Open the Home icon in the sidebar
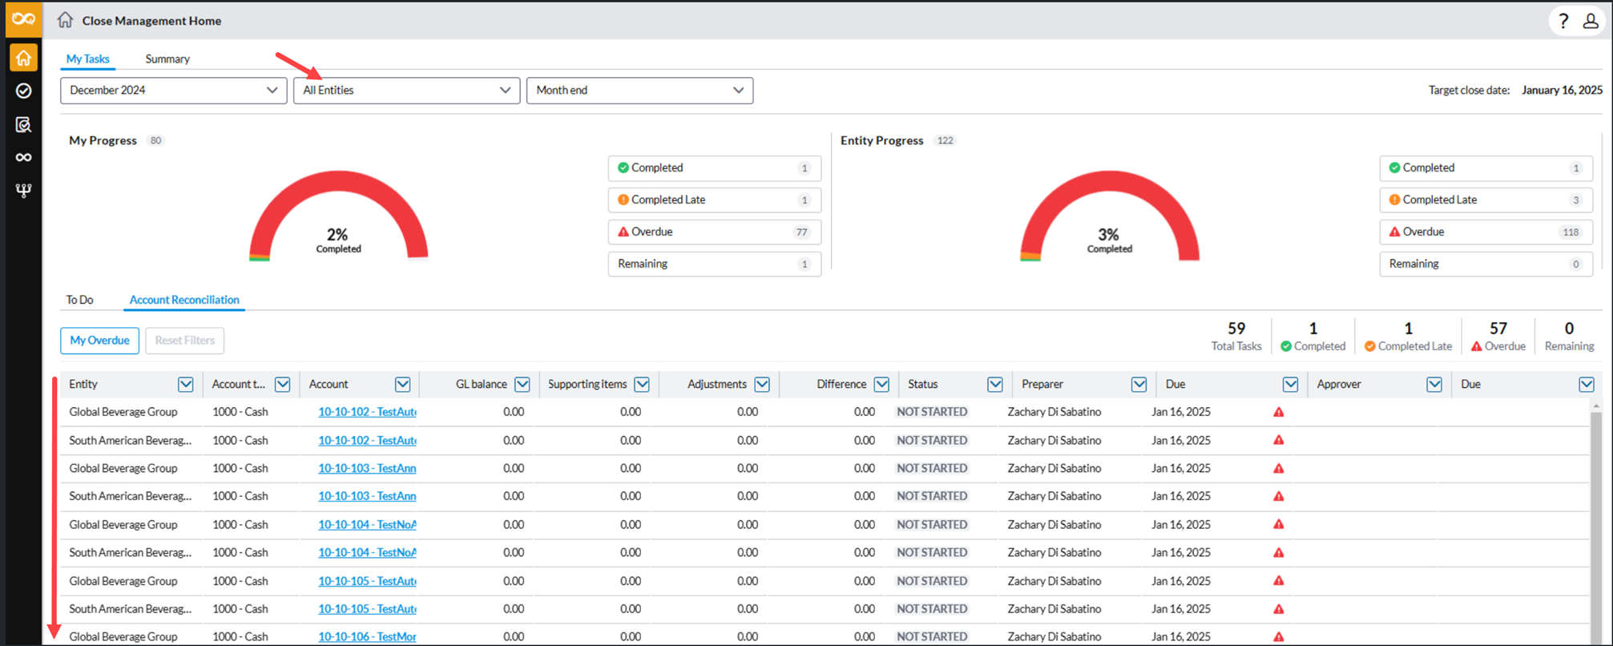 coord(23,58)
